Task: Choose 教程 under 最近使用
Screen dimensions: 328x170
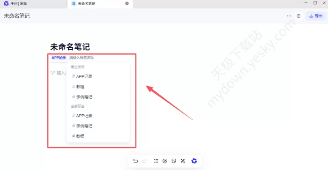Action: 98,87
